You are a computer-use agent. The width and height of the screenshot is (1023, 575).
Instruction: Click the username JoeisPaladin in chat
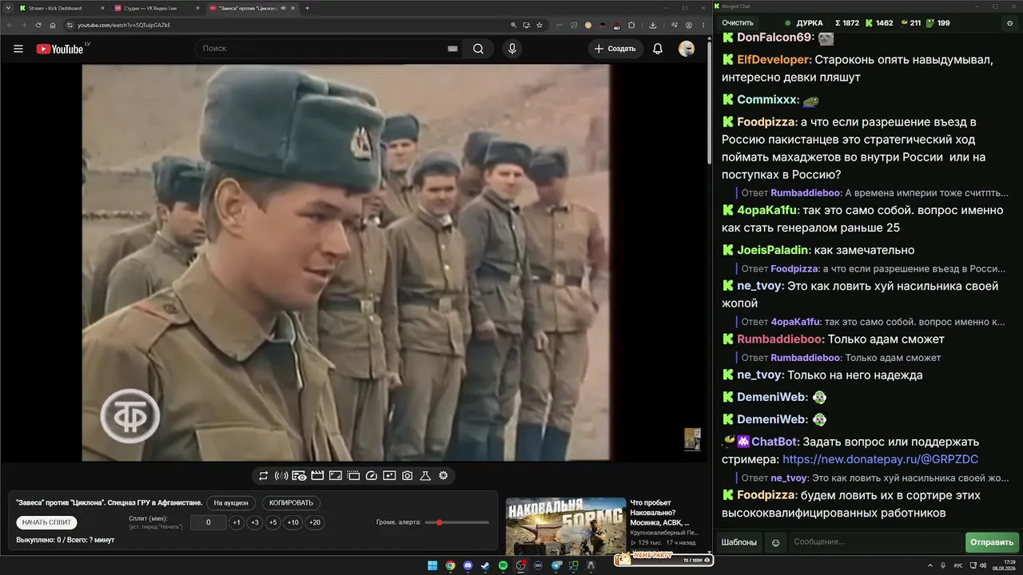click(774, 250)
